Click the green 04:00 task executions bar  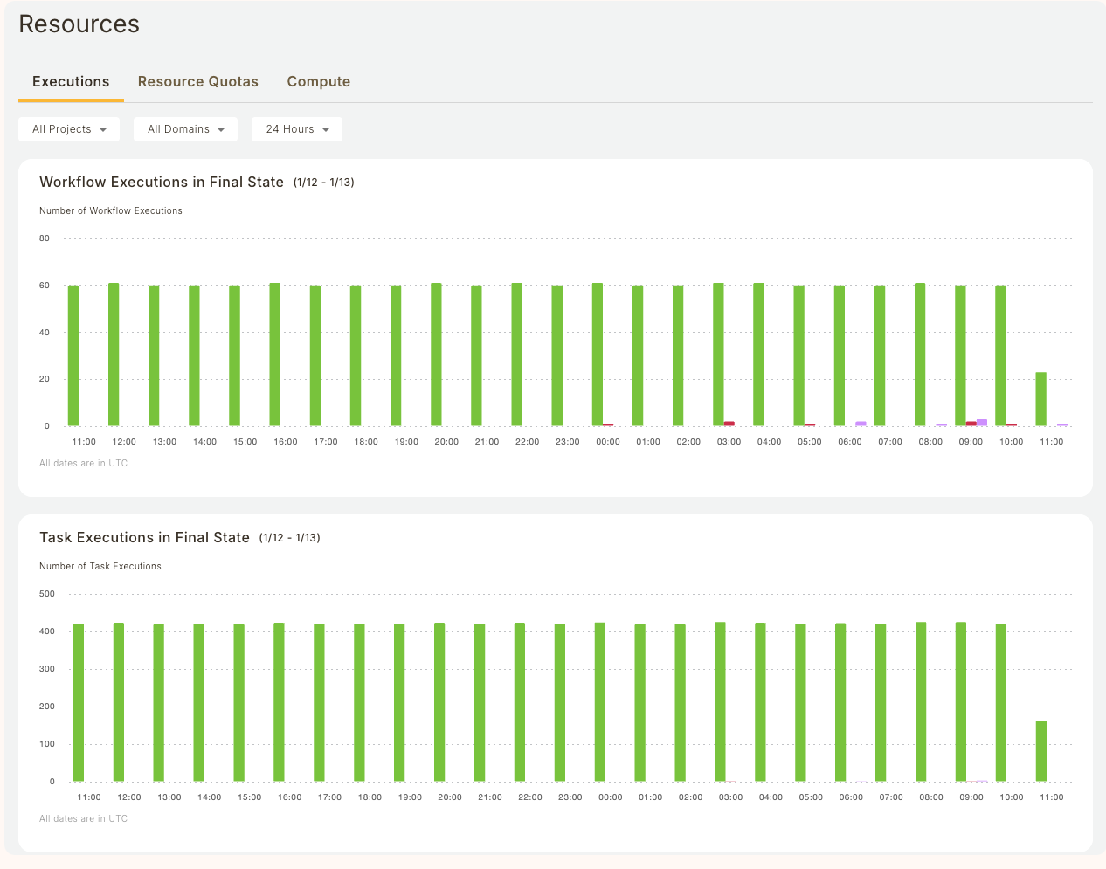(760, 702)
